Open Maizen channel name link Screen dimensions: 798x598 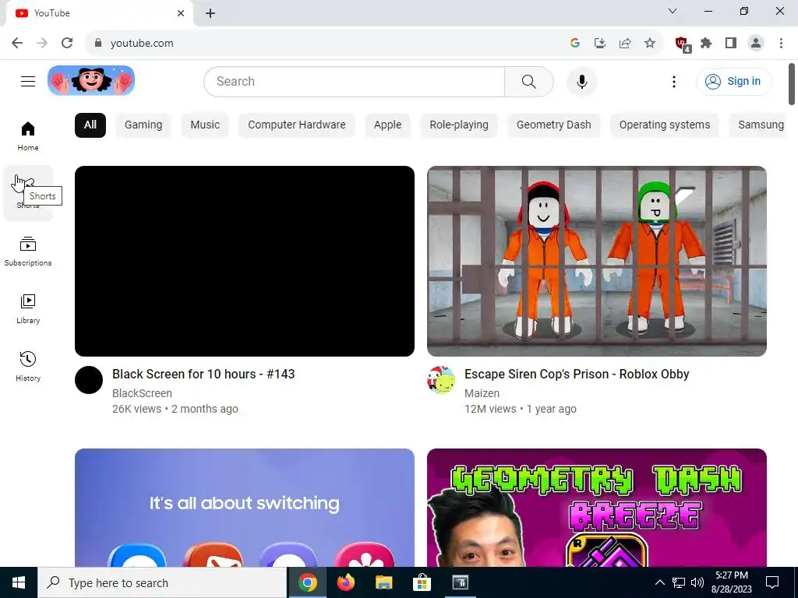[482, 393]
